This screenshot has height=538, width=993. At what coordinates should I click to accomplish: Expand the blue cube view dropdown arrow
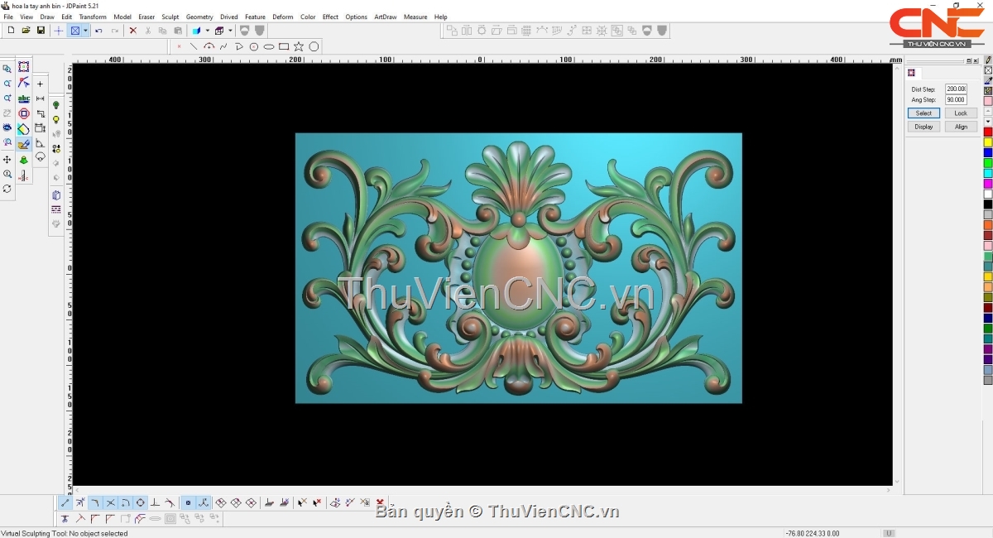click(207, 31)
